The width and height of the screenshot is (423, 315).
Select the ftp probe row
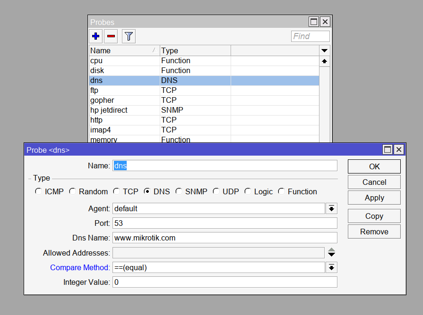pos(204,90)
